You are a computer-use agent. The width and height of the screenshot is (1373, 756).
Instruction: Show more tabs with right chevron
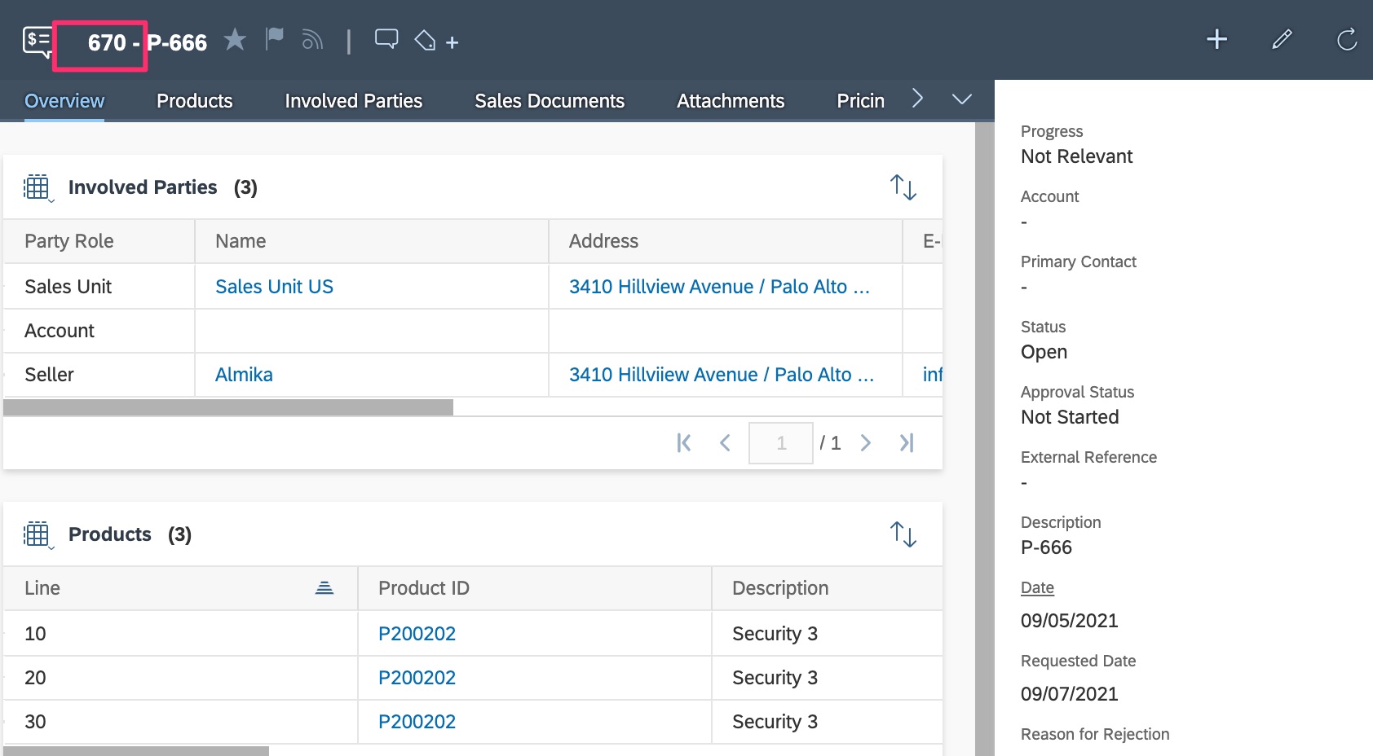pyautogui.click(x=917, y=99)
